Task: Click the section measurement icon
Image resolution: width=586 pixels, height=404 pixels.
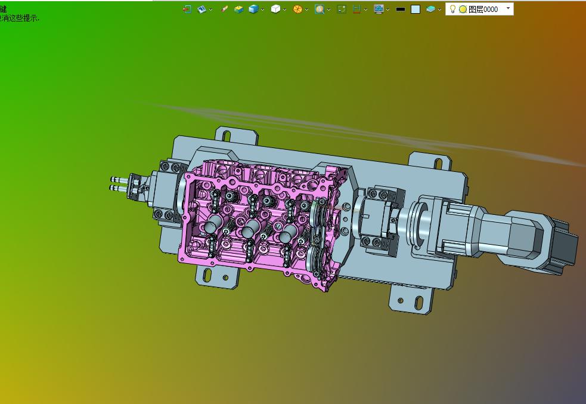Action: [357, 10]
